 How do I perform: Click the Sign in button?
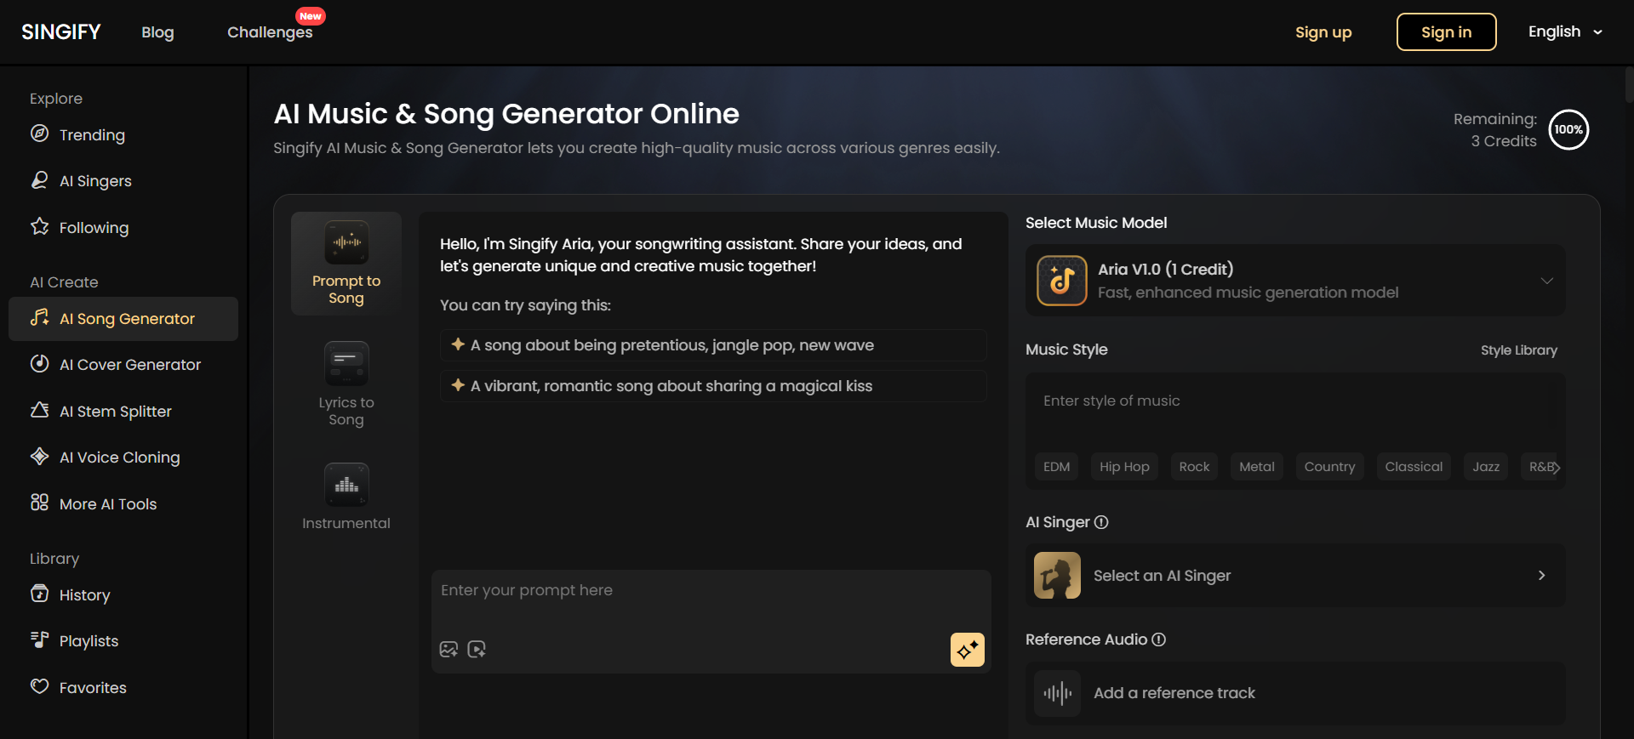(1447, 32)
